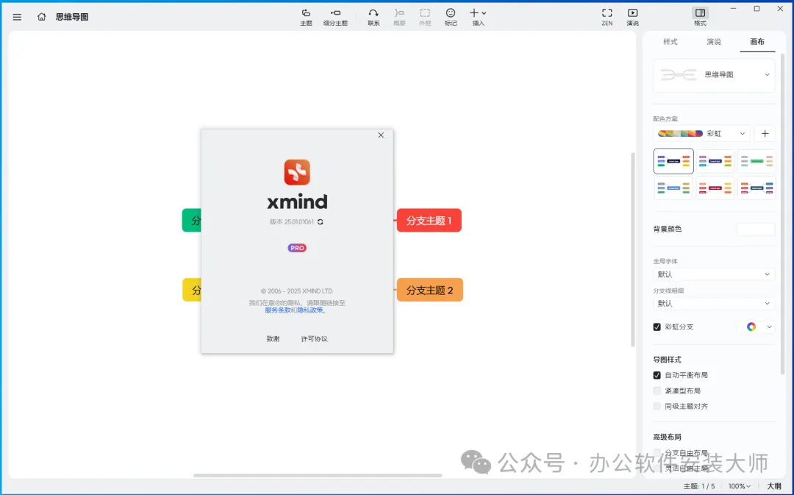Viewport: 794px width, 495px height.
Task: Start 演说 pitch mode from toolbar
Action: (632, 17)
